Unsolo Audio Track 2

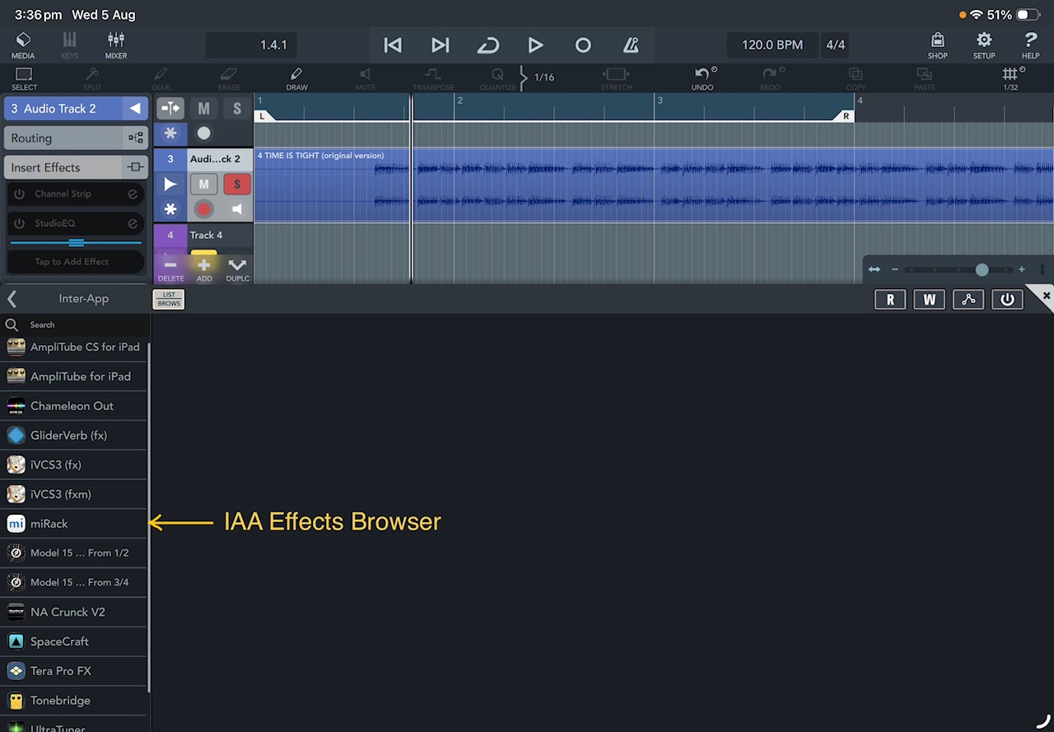[237, 184]
